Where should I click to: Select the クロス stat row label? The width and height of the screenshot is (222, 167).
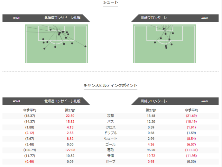111,127
